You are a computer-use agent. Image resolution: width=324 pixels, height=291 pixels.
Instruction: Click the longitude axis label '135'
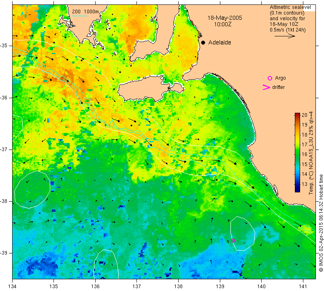(x=54, y=286)
